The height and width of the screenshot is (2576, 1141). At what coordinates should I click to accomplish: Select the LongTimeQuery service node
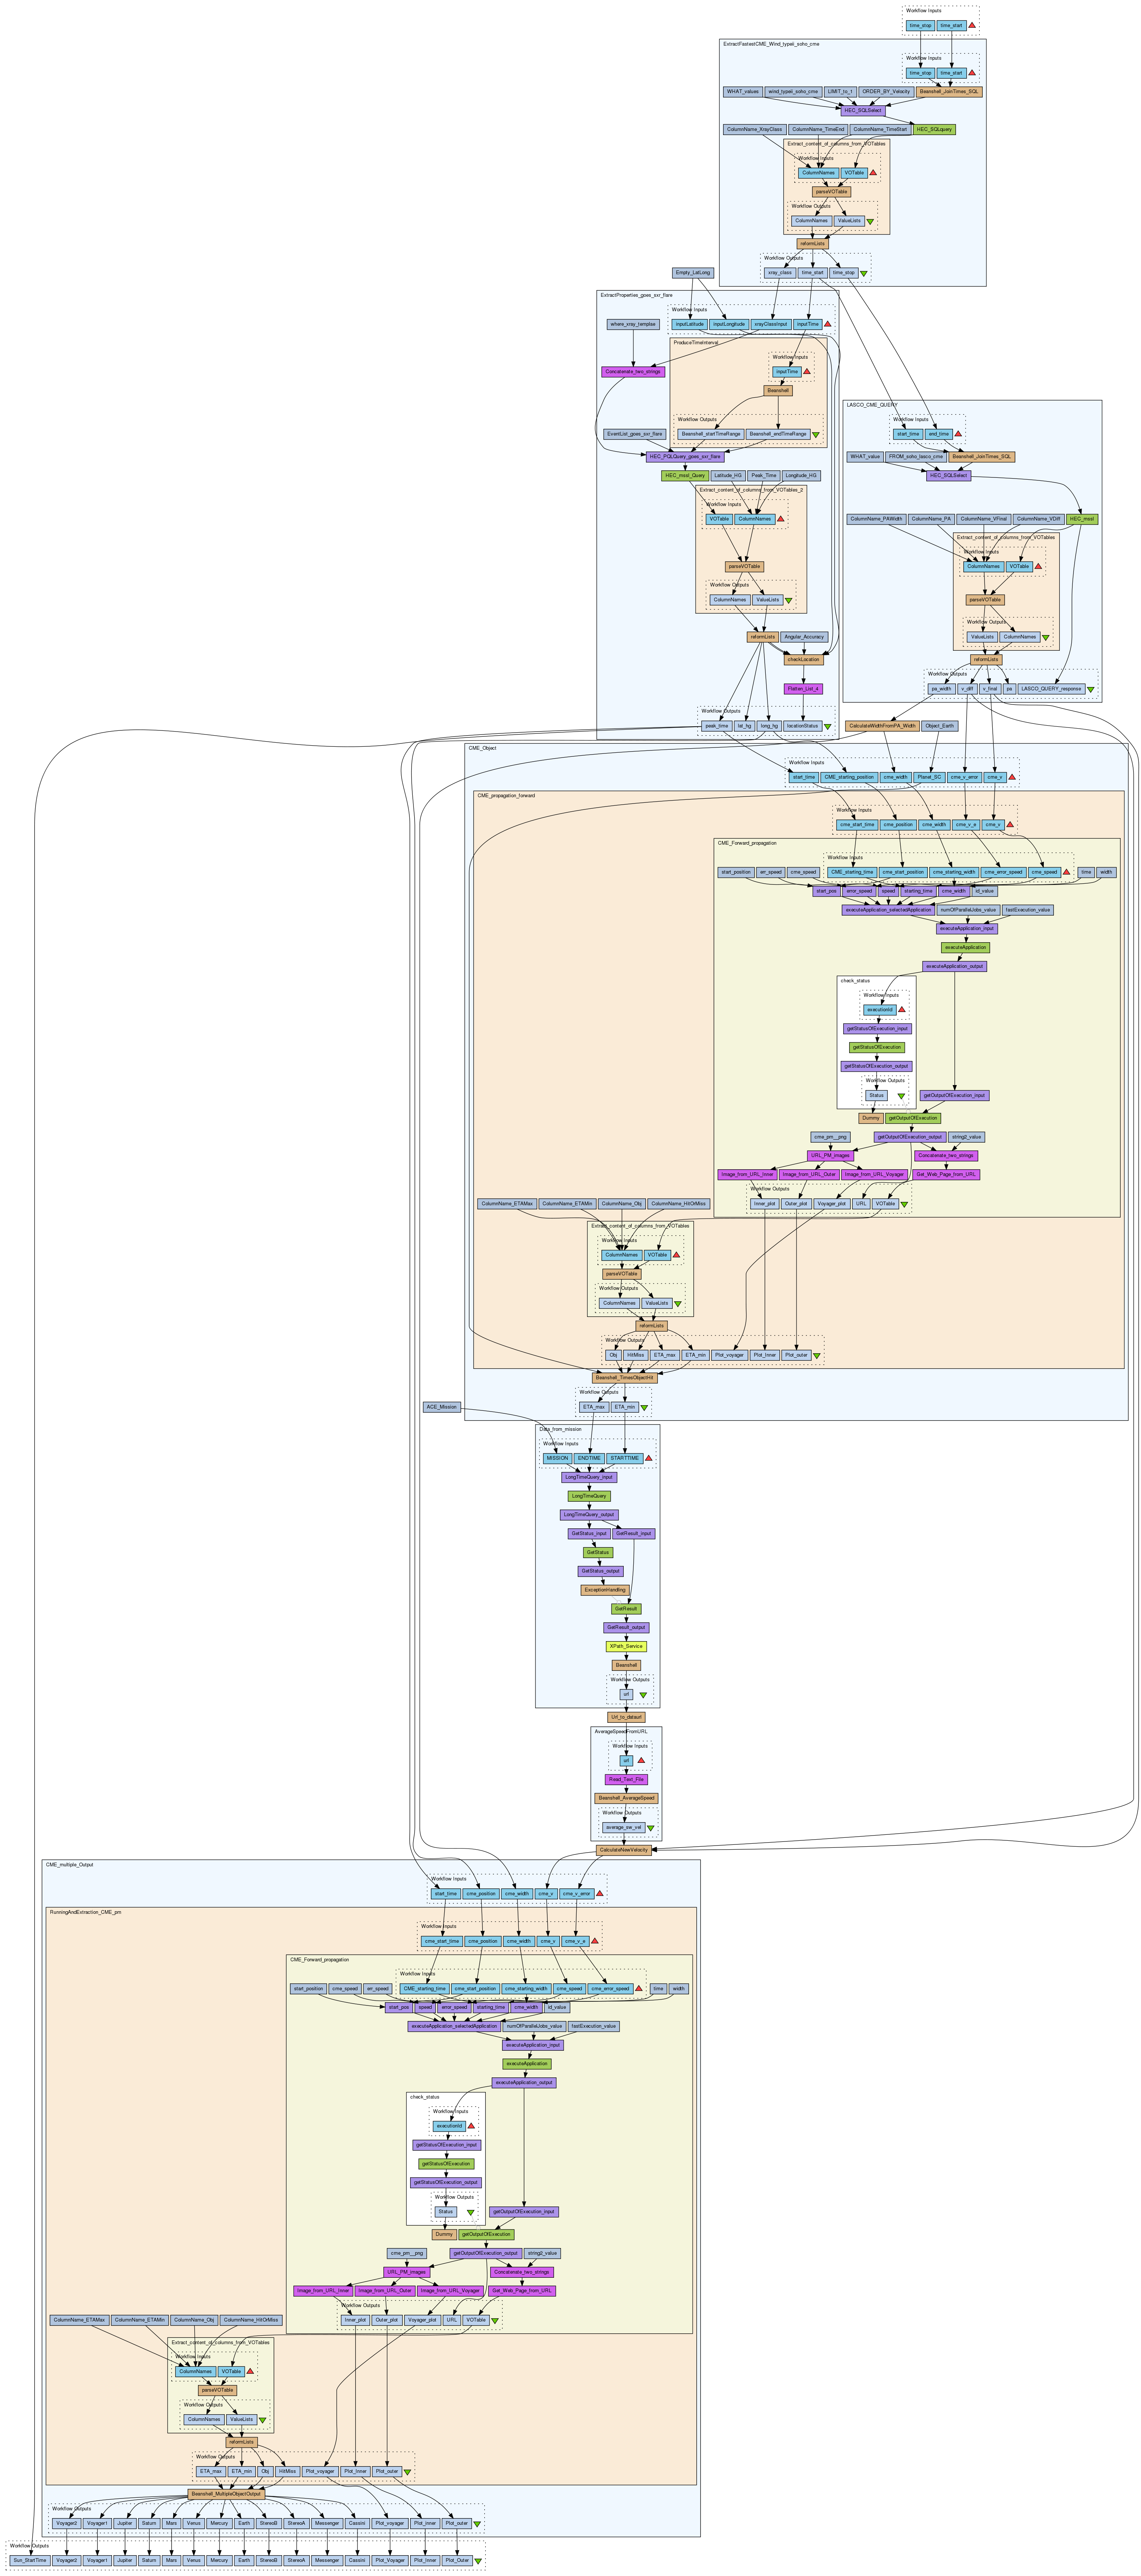[x=589, y=1496]
